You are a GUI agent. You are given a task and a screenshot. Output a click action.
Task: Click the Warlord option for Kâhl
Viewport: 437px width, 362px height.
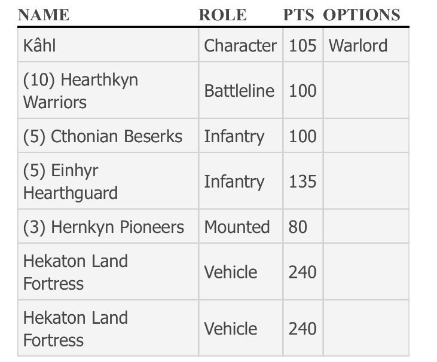358,45
